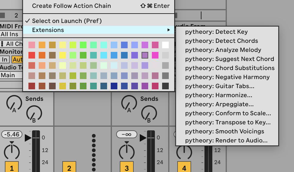This screenshot has height=172, width=294.
Task: Open pytheory: Guitar Tabs...
Action: point(227,86)
